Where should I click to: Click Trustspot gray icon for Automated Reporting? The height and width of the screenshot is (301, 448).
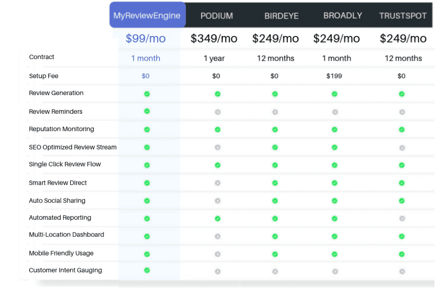[402, 218]
